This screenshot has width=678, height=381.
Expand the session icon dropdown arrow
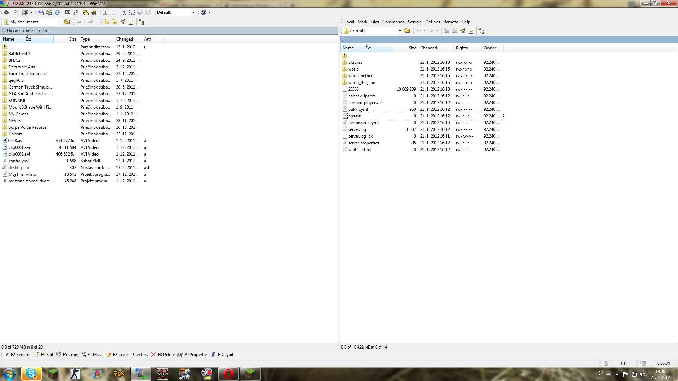point(210,12)
